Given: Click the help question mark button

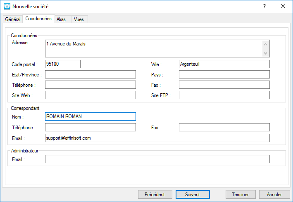Looking at the screenshot, I should pyautogui.click(x=264, y=6).
